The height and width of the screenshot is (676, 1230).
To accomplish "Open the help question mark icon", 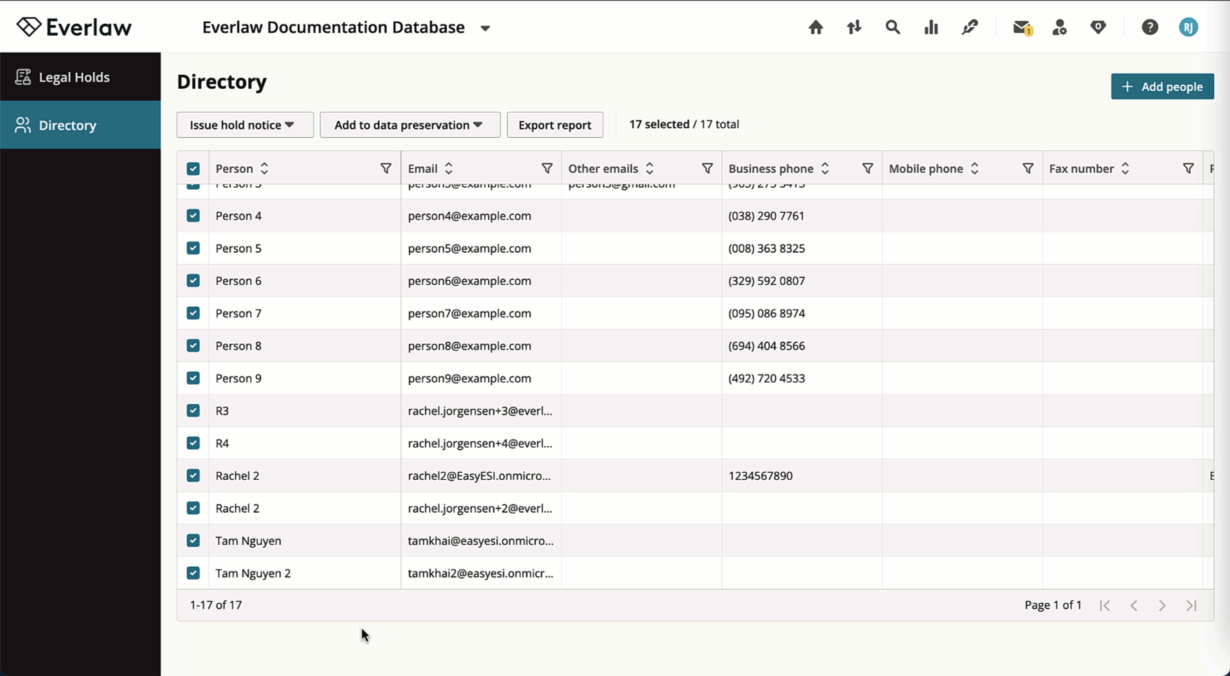I will (1149, 27).
